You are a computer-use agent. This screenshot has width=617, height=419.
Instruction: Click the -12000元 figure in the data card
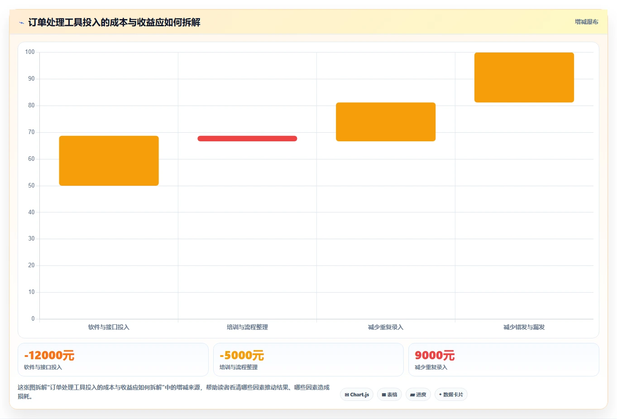pos(49,356)
